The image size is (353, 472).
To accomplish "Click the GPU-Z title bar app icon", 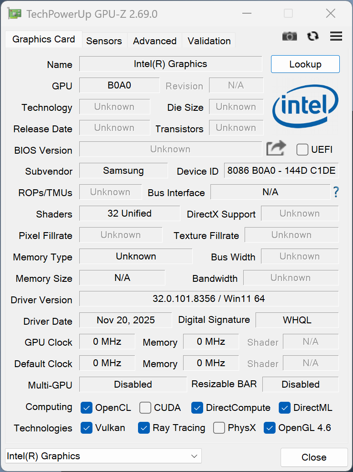I will (x=15, y=14).
